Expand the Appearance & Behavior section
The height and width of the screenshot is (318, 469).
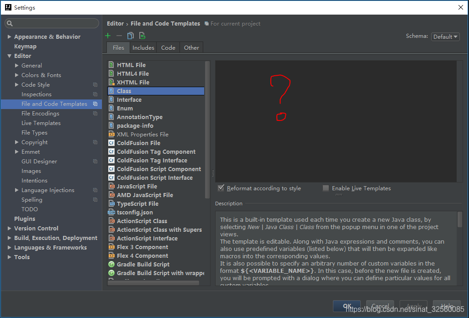click(x=9, y=36)
